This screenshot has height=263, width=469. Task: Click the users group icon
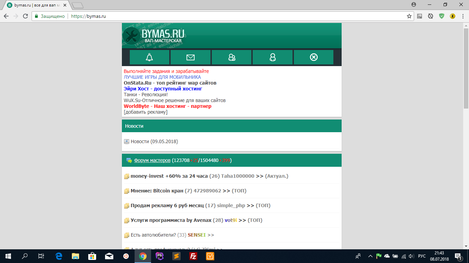pyautogui.click(x=232, y=57)
